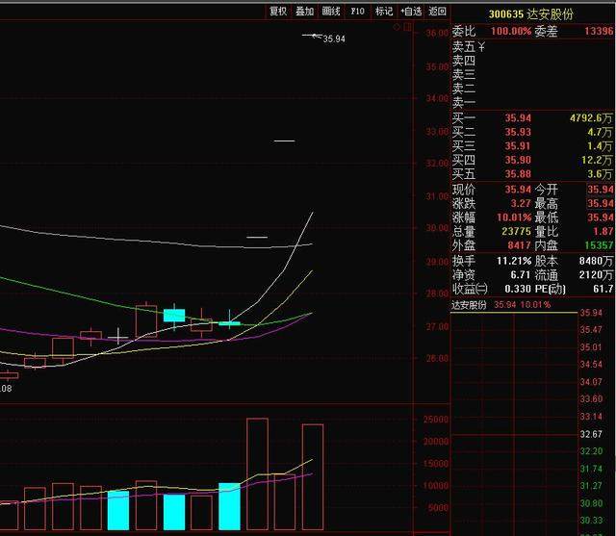Click the 买四 volume 12.2万
The width and height of the screenshot is (616, 536).
[x=597, y=160]
